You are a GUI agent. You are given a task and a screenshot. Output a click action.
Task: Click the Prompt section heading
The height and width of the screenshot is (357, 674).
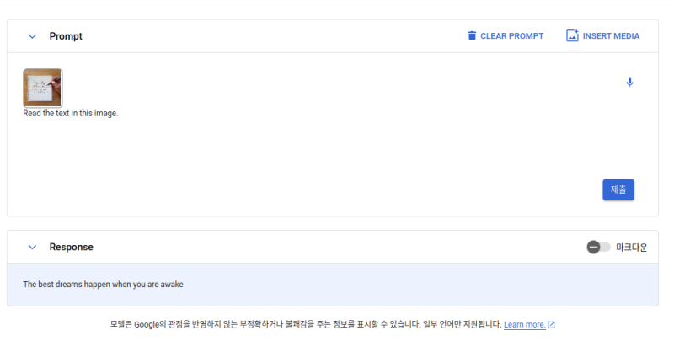(x=66, y=36)
